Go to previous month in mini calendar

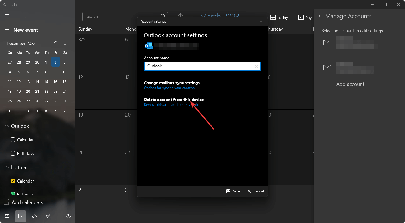[56, 43]
